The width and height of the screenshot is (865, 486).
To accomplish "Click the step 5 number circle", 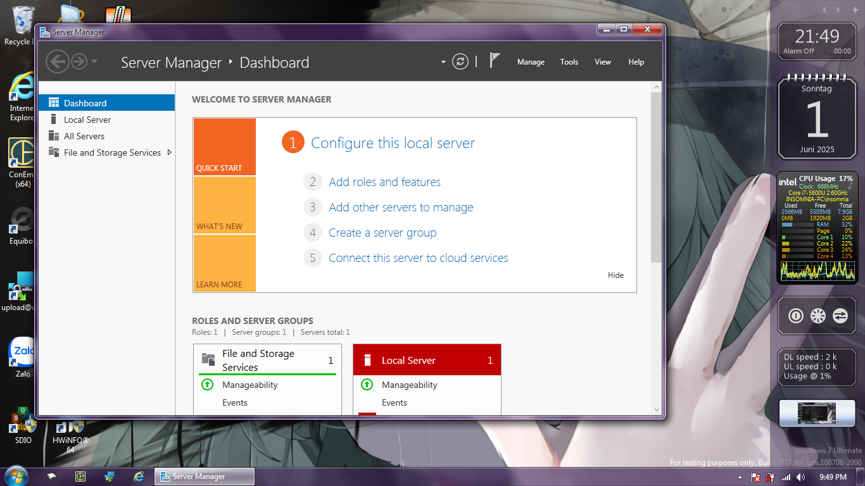I will click(312, 258).
